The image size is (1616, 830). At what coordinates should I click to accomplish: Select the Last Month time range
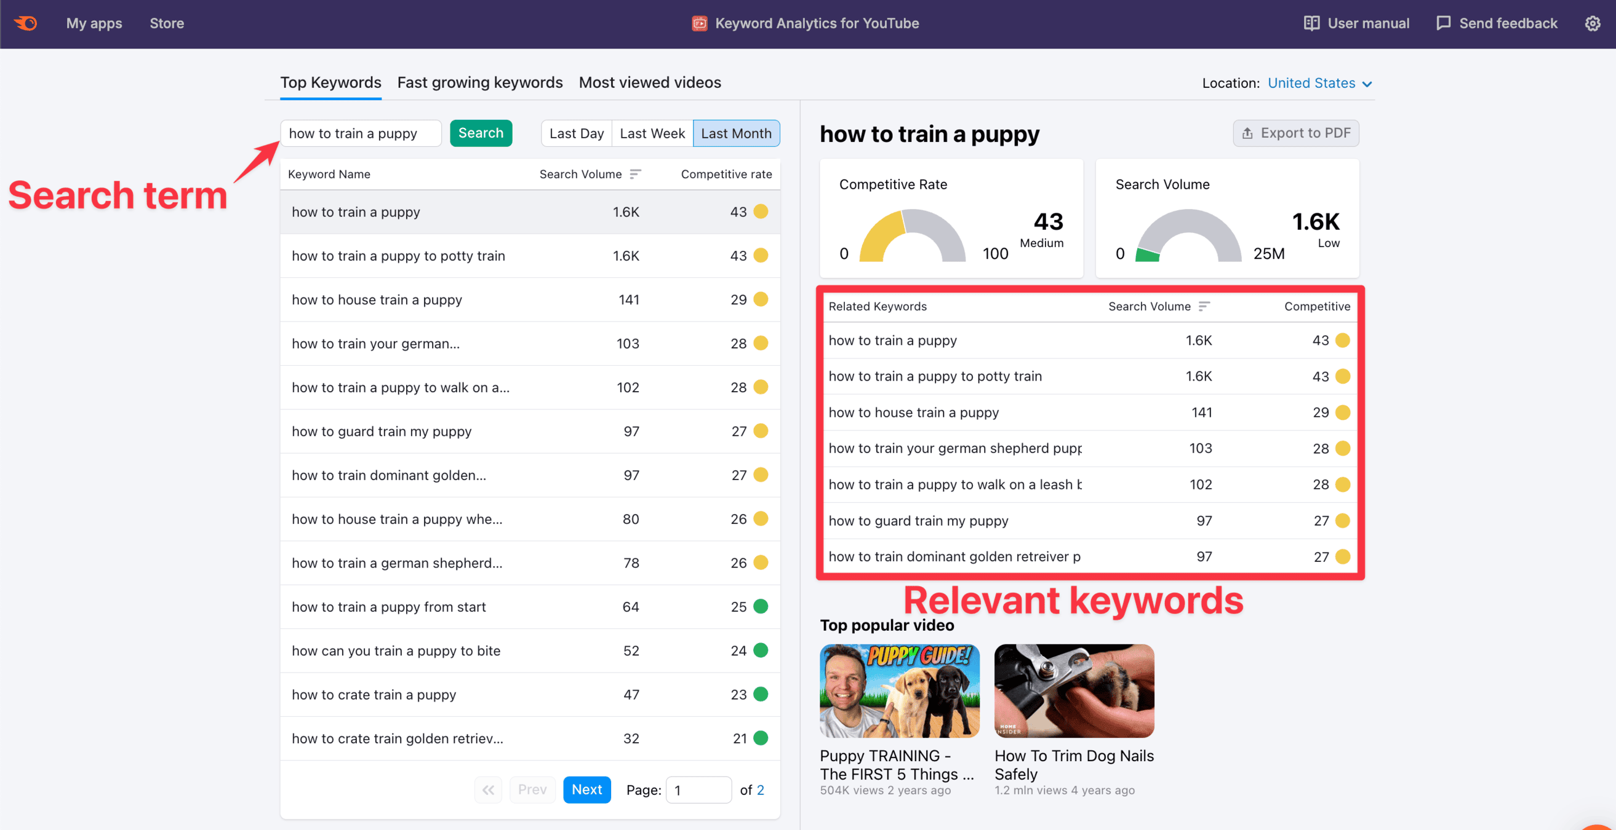(x=737, y=133)
